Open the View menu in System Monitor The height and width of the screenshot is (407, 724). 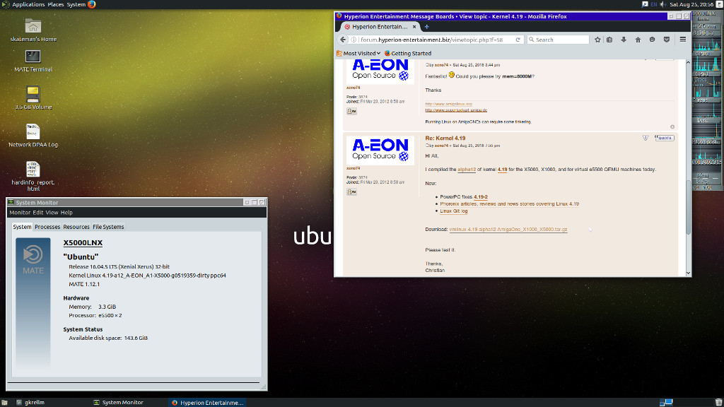[x=52, y=213]
